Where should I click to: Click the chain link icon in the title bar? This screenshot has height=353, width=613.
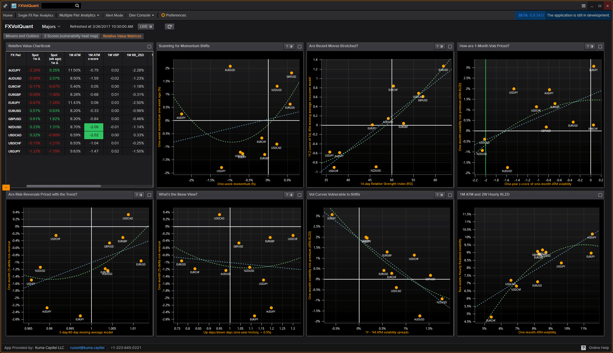click(5, 5)
